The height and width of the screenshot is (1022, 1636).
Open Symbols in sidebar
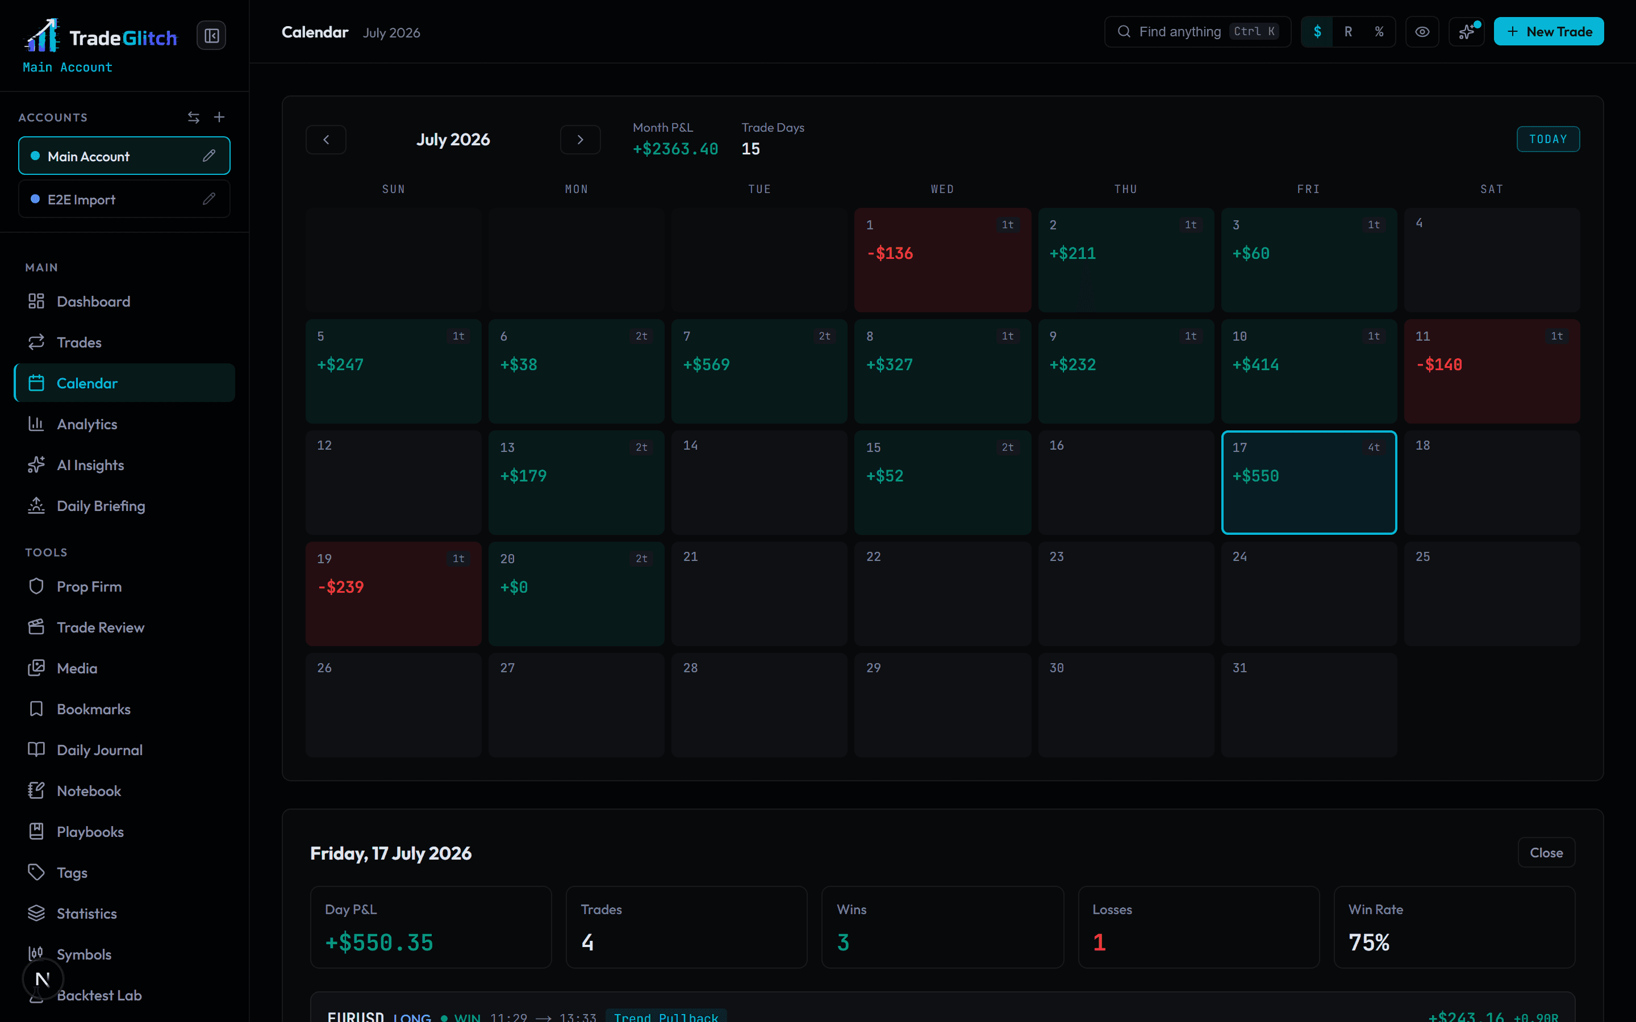point(124,954)
